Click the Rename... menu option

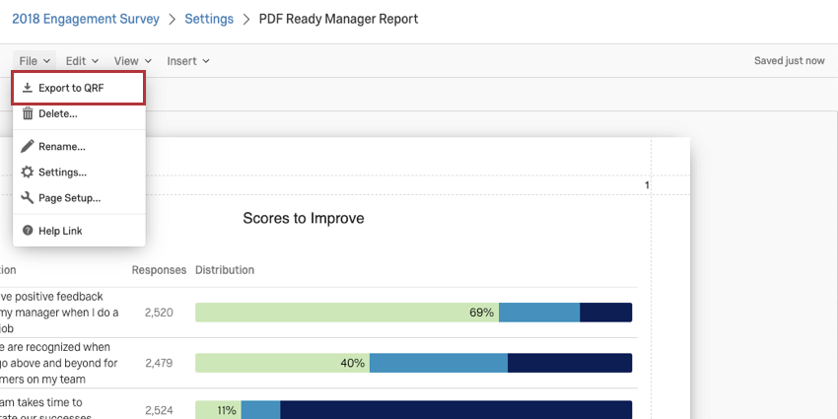61,146
